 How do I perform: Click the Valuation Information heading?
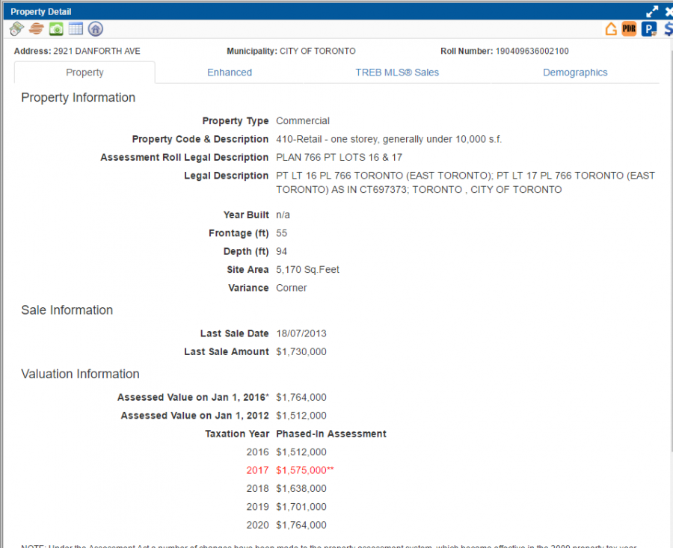[80, 374]
